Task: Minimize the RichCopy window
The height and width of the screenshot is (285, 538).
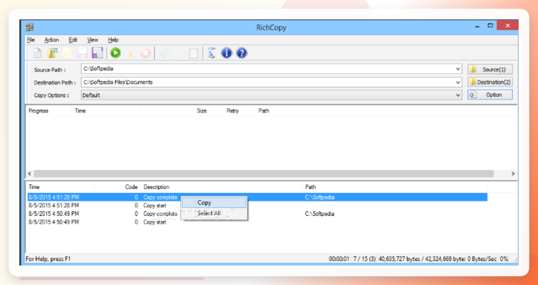Action: 478,26
